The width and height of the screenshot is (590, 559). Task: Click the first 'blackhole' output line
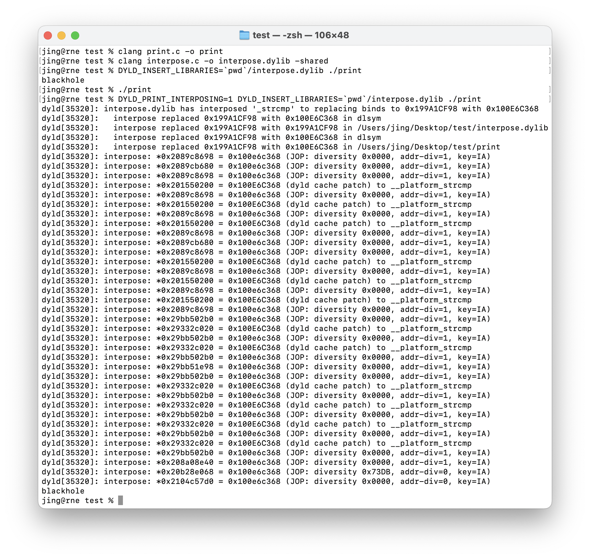click(x=63, y=80)
